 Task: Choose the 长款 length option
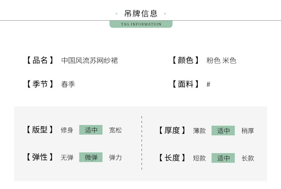[x=248, y=158]
